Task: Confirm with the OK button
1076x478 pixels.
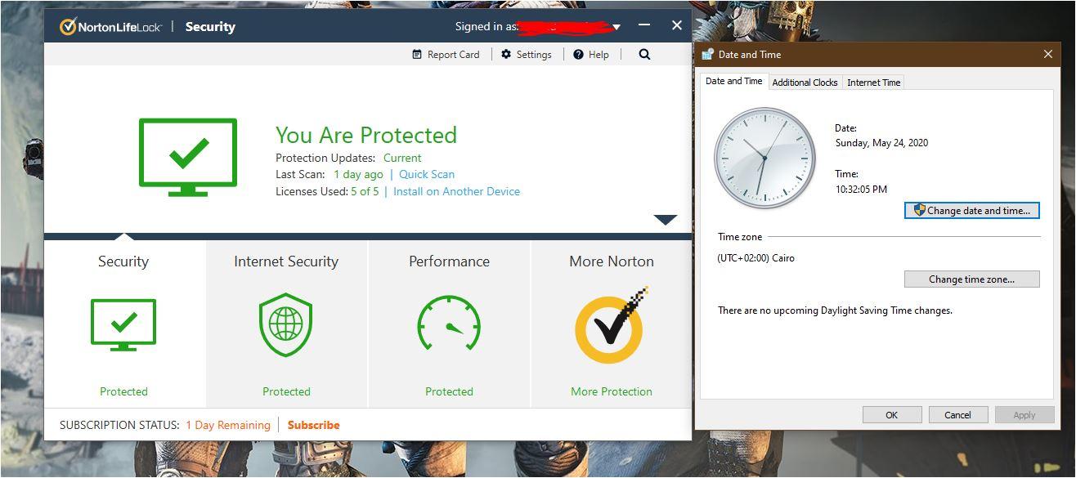Action: [x=891, y=415]
